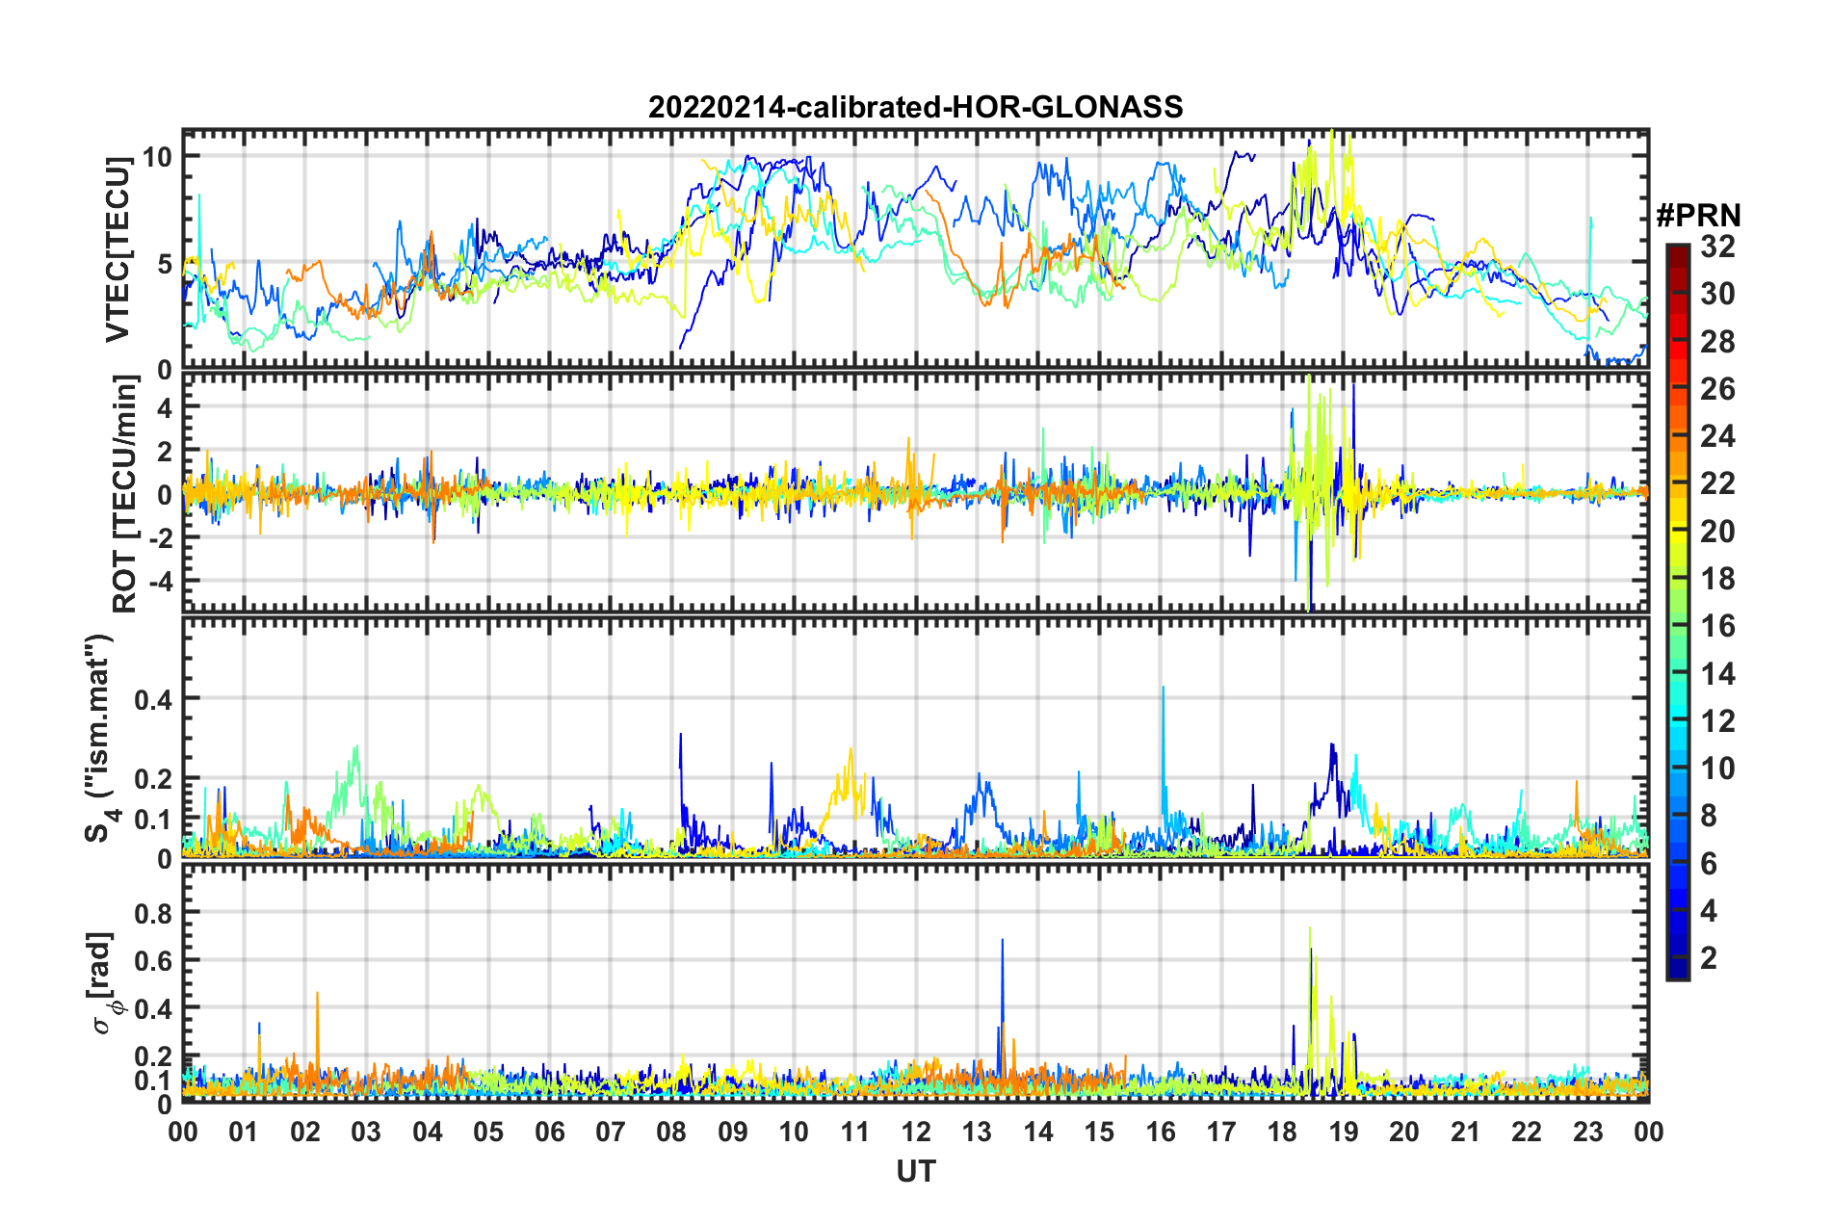The height and width of the screenshot is (1225, 1832).
Task: Select the PRN colorbar label "24"
Action: point(1717,436)
